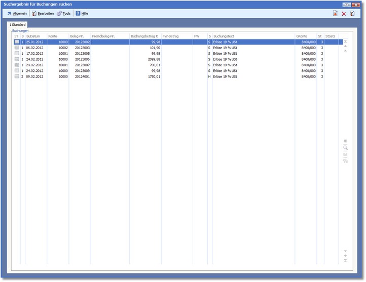Click the document export icon left of red X

click(335, 13)
